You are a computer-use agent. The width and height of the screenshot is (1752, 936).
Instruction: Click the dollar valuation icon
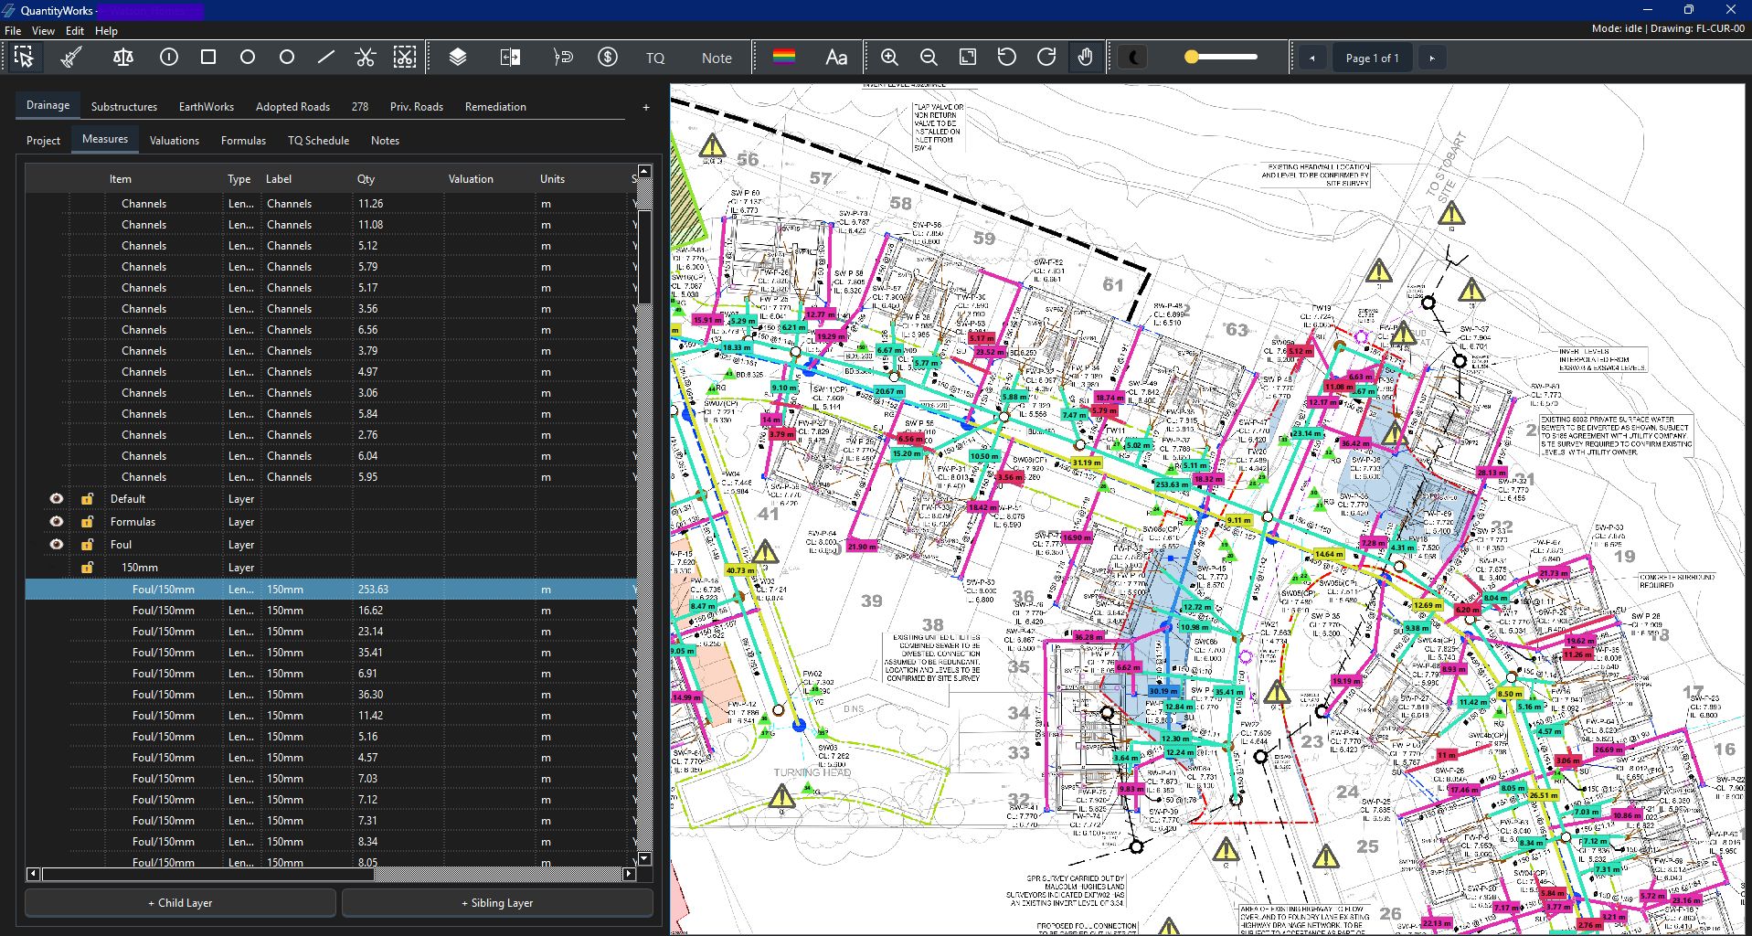608,57
